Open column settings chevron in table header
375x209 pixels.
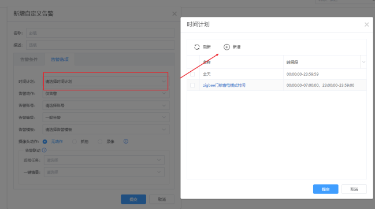tap(363, 62)
